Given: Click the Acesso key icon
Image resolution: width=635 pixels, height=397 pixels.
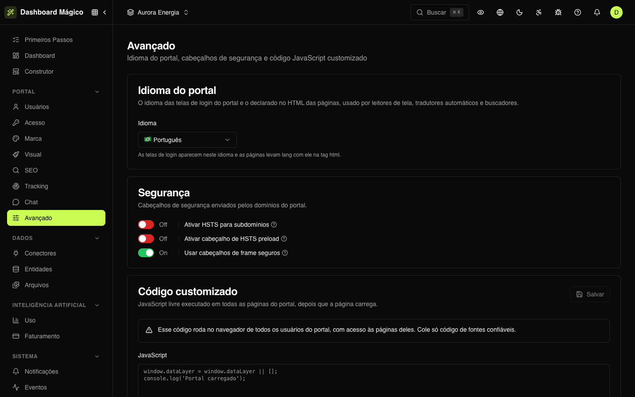Looking at the screenshot, I should 16,123.
